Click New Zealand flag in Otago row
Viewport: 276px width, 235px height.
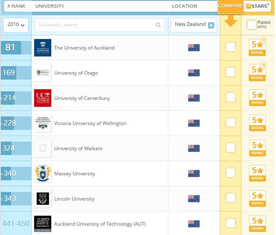click(x=194, y=73)
